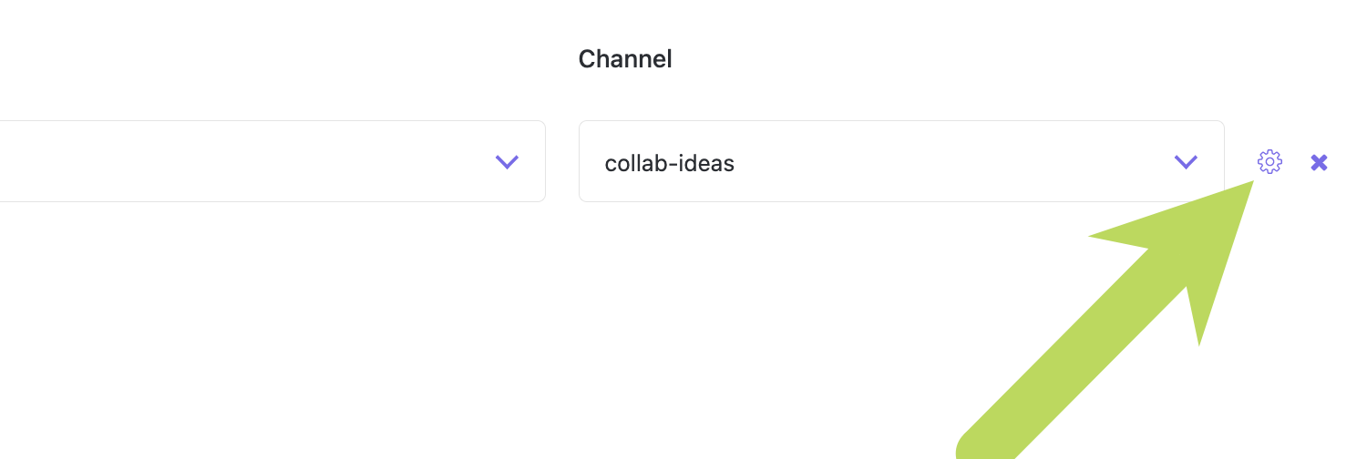Screen dimensions: 1367x459
Task: Show channel options below the Channel label
Action: pos(900,161)
